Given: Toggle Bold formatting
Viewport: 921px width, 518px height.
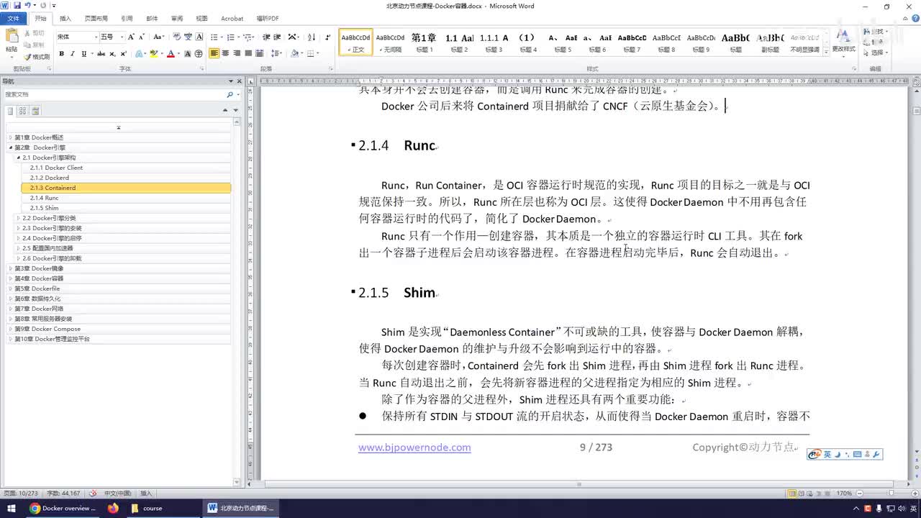Looking at the screenshot, I should pos(61,54).
